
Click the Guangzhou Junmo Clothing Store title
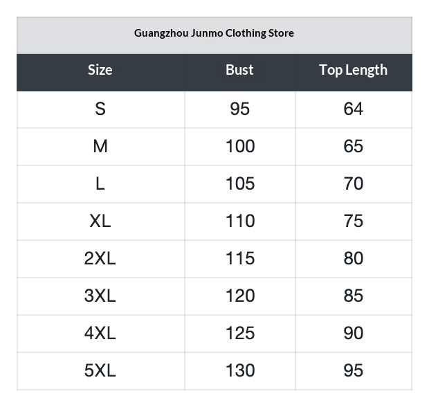click(x=214, y=33)
